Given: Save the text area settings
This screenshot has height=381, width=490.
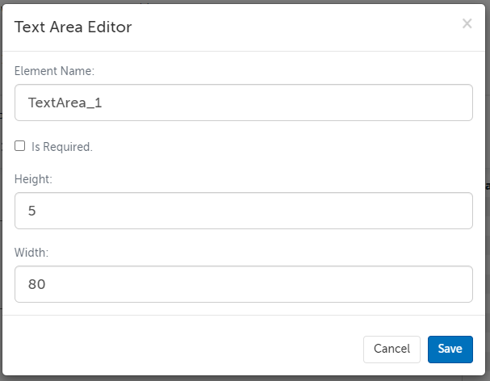Looking at the screenshot, I should click(x=450, y=349).
